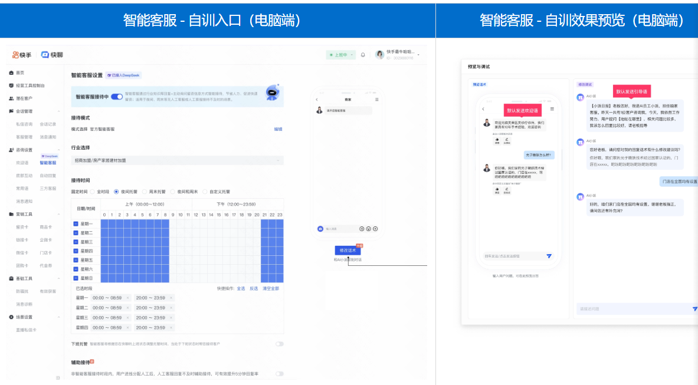The image size is (698, 385).
Task: Switch to the 智能客服 tab
Action: 48,163
